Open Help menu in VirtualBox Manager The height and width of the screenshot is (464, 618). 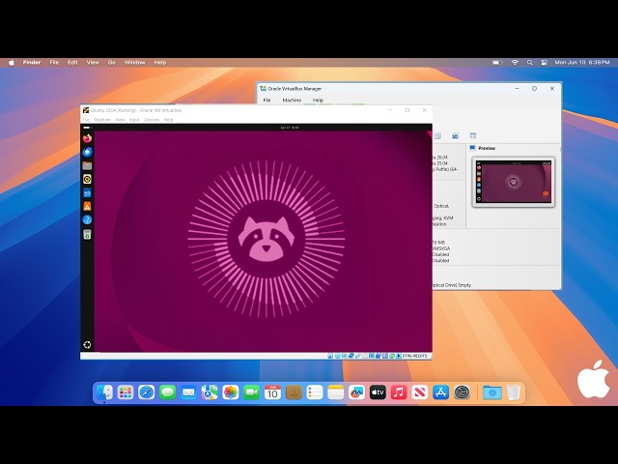[318, 101]
